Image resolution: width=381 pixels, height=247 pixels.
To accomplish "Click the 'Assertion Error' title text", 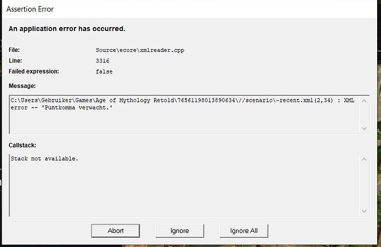I will click(x=30, y=9).
